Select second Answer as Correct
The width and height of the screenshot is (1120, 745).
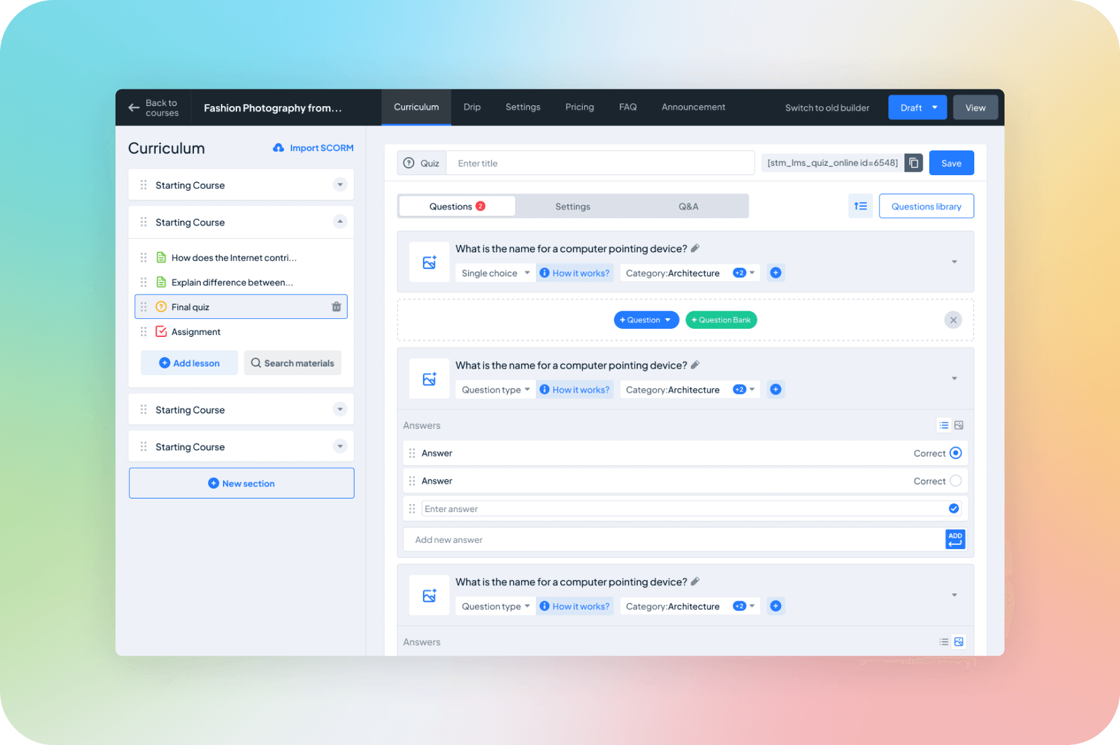coord(955,481)
